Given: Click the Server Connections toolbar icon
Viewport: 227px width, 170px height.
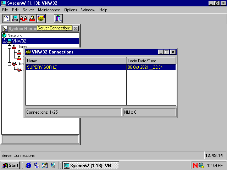Looking at the screenshot, I should tap(41, 18).
